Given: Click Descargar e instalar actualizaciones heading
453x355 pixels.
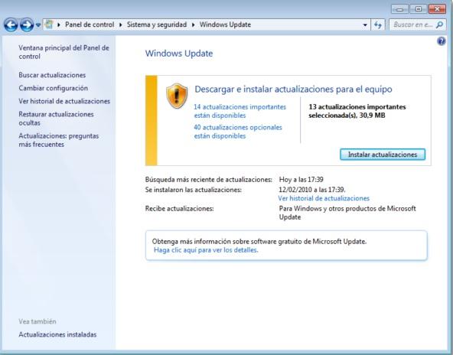Looking at the screenshot, I should 293,90.
